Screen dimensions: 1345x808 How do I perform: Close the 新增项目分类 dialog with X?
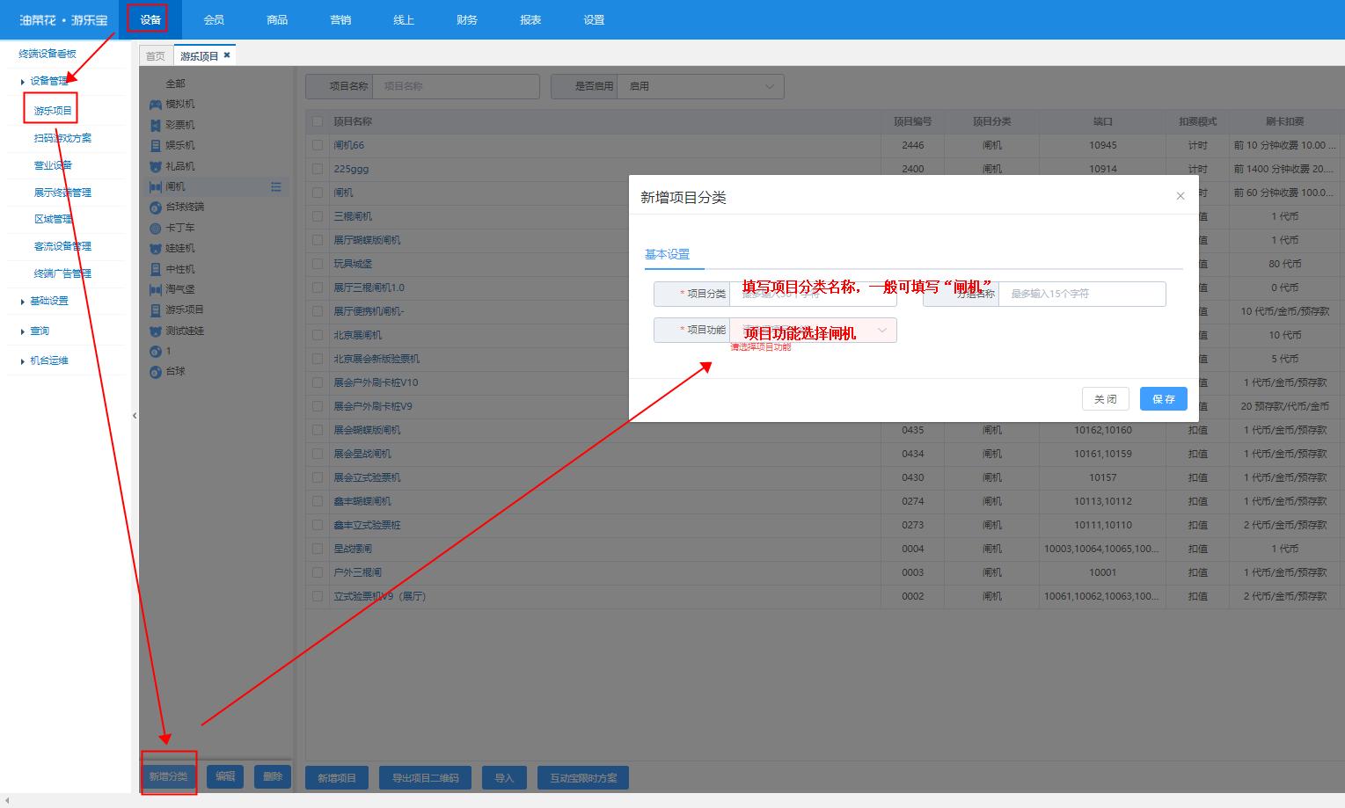point(1181,196)
